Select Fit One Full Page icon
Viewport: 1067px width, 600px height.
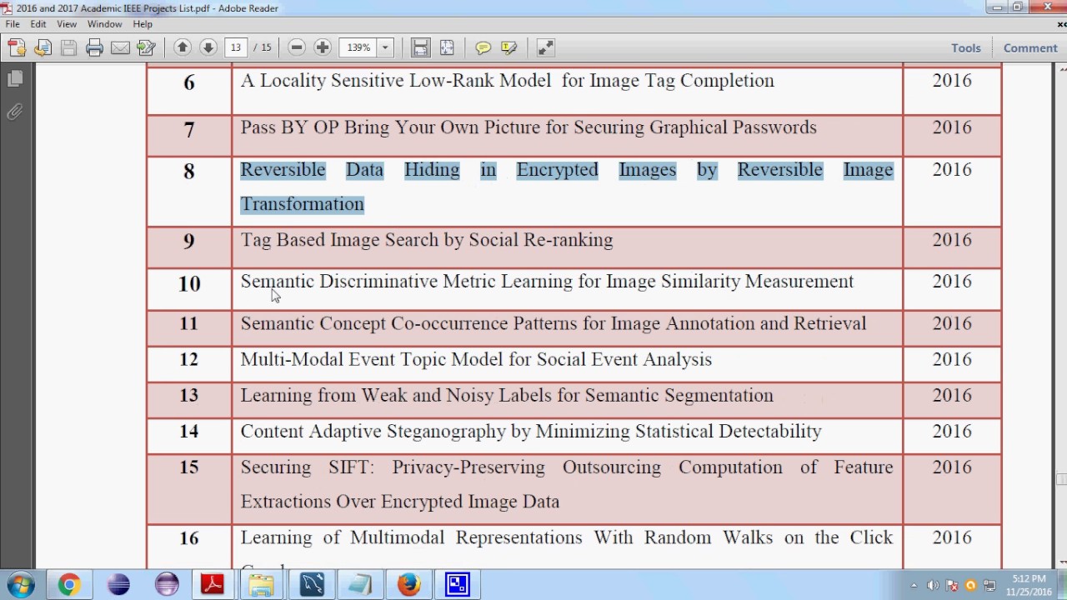click(447, 47)
